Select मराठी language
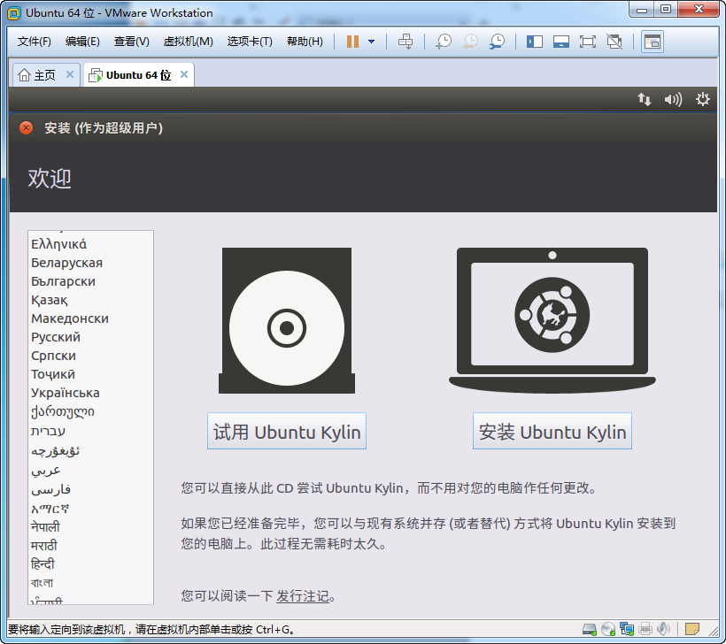Screen dimensions: 726x644 pyautogui.click(x=44, y=546)
